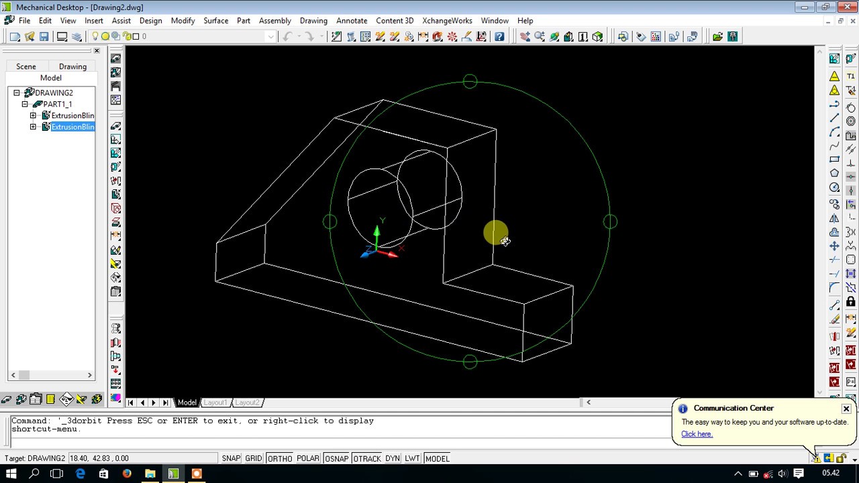This screenshot has height=483, width=859.
Task: Toggle DYN input in status bar
Action: 393,458
